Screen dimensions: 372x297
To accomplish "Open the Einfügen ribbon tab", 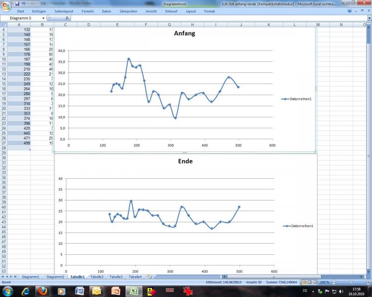I will (39, 11).
